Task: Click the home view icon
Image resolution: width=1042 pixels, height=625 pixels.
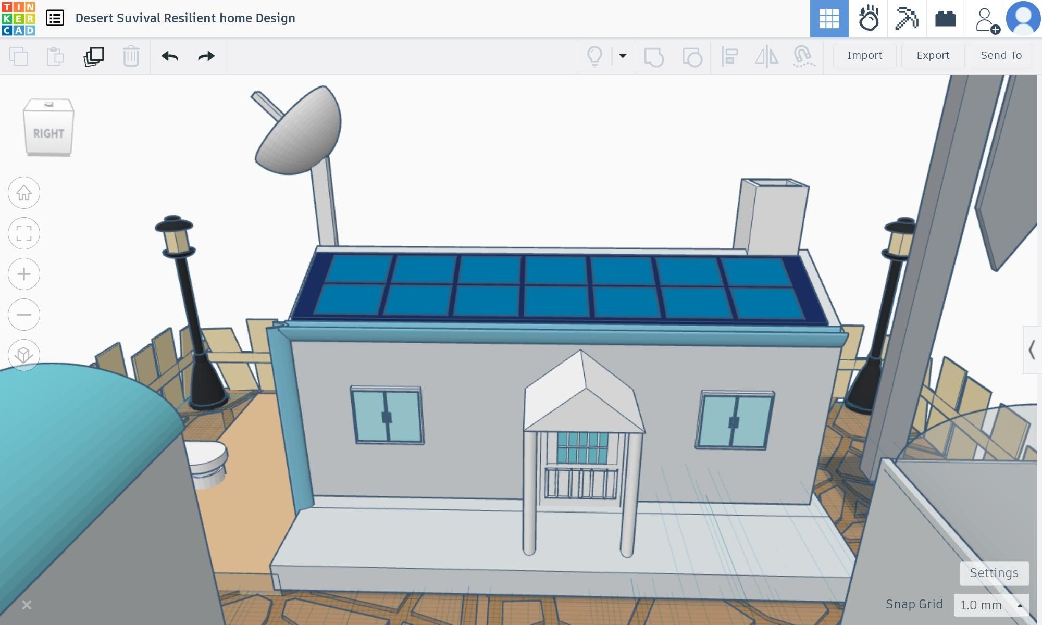Action: (23, 193)
